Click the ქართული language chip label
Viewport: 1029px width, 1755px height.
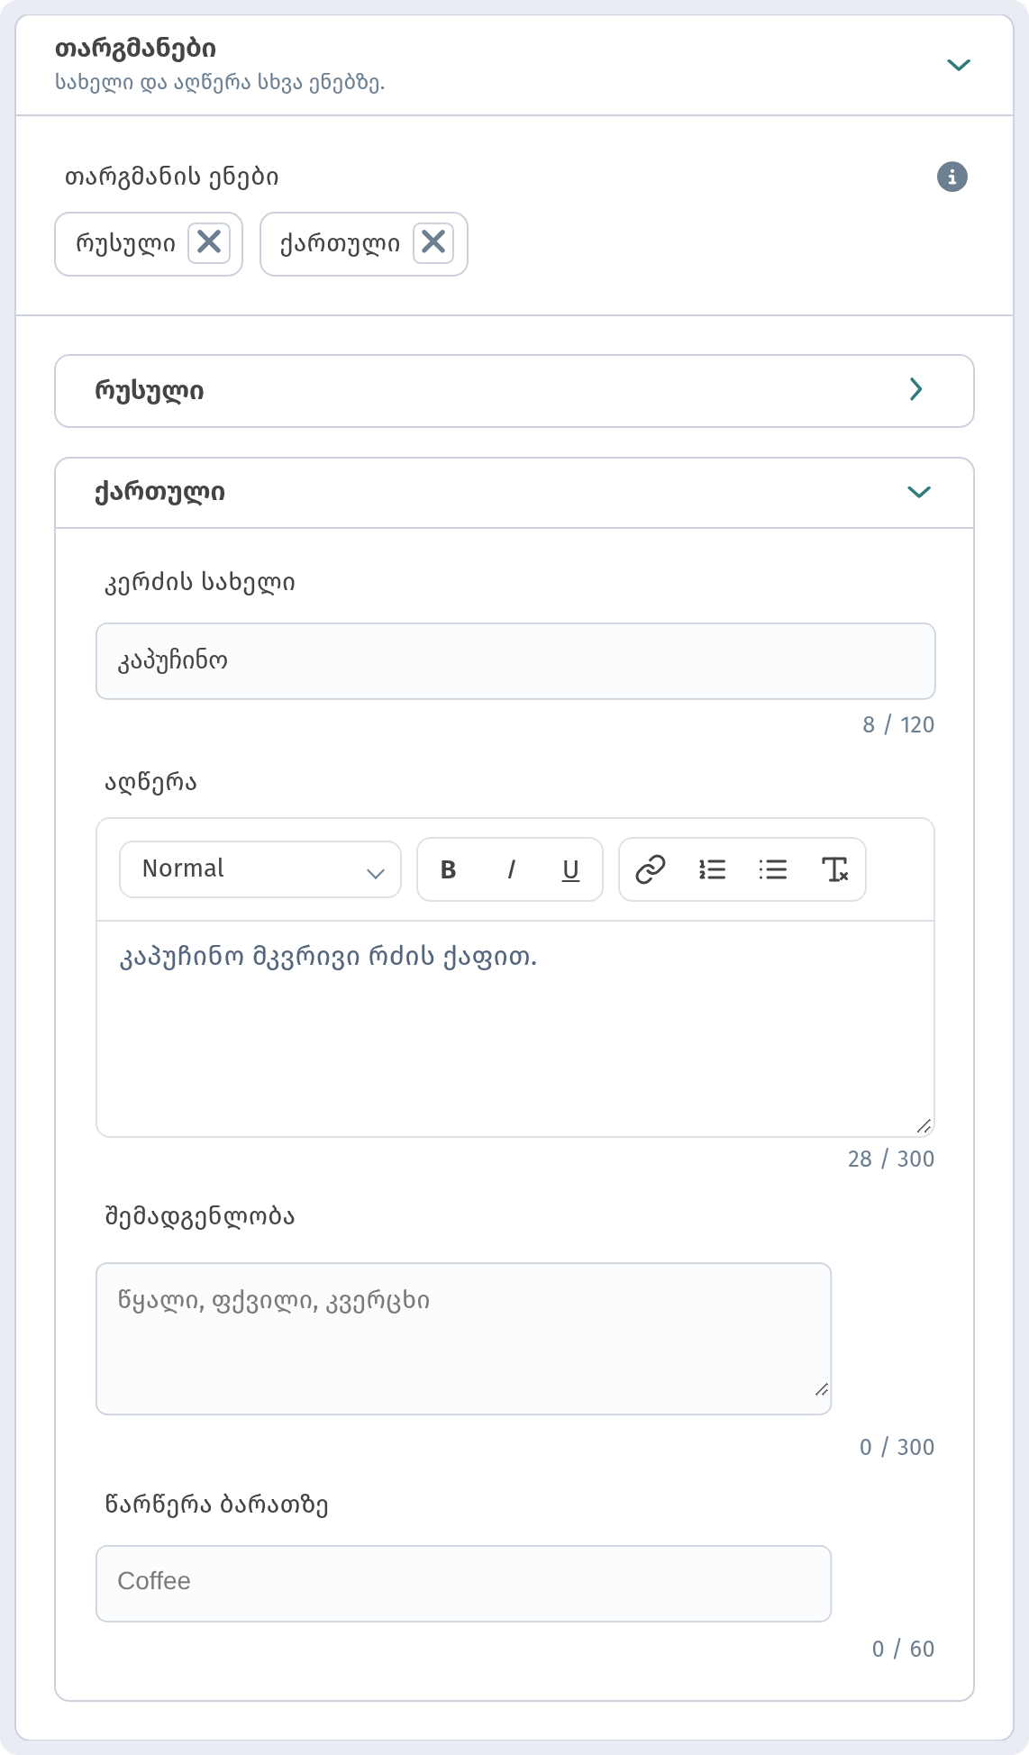340,243
